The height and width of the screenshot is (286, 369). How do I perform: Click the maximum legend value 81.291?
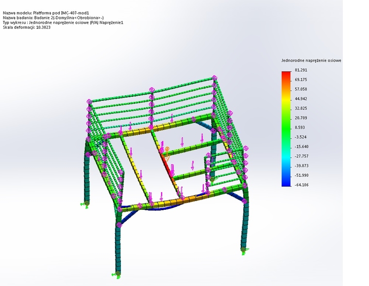301,70
